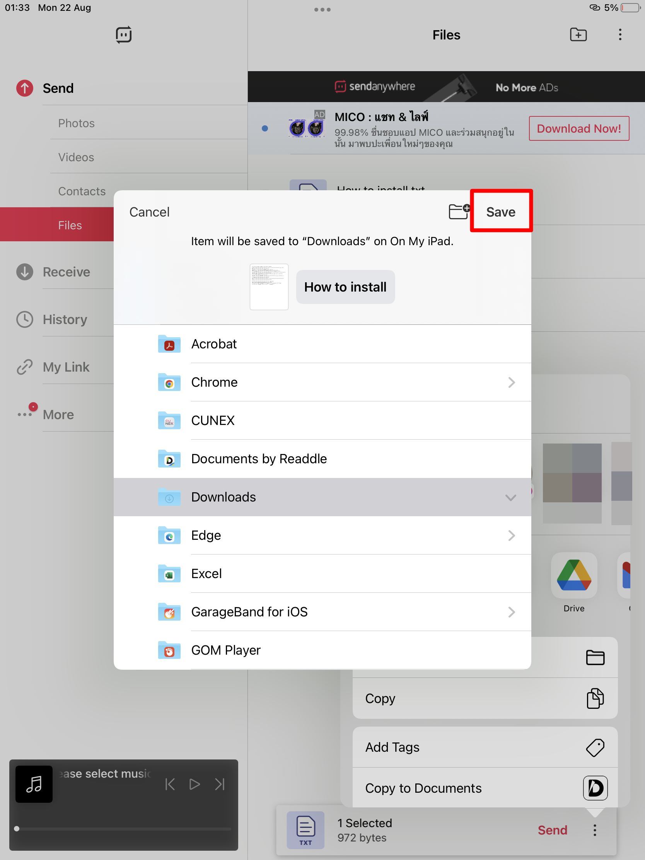This screenshot has height=860, width=645.
Task: Tap Send for the selected file
Action: 553,830
